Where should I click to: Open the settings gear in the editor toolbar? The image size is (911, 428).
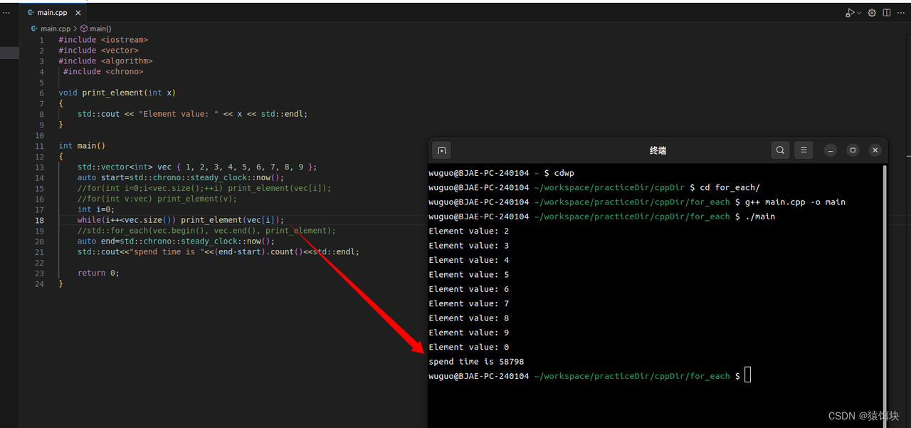pos(871,12)
